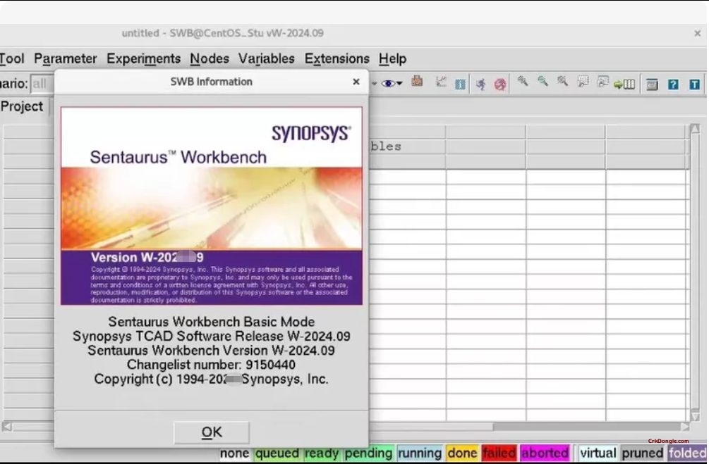The image size is (709, 464).
Task: Open the dropdown arrow beside the eye icon
Action: 399,84
